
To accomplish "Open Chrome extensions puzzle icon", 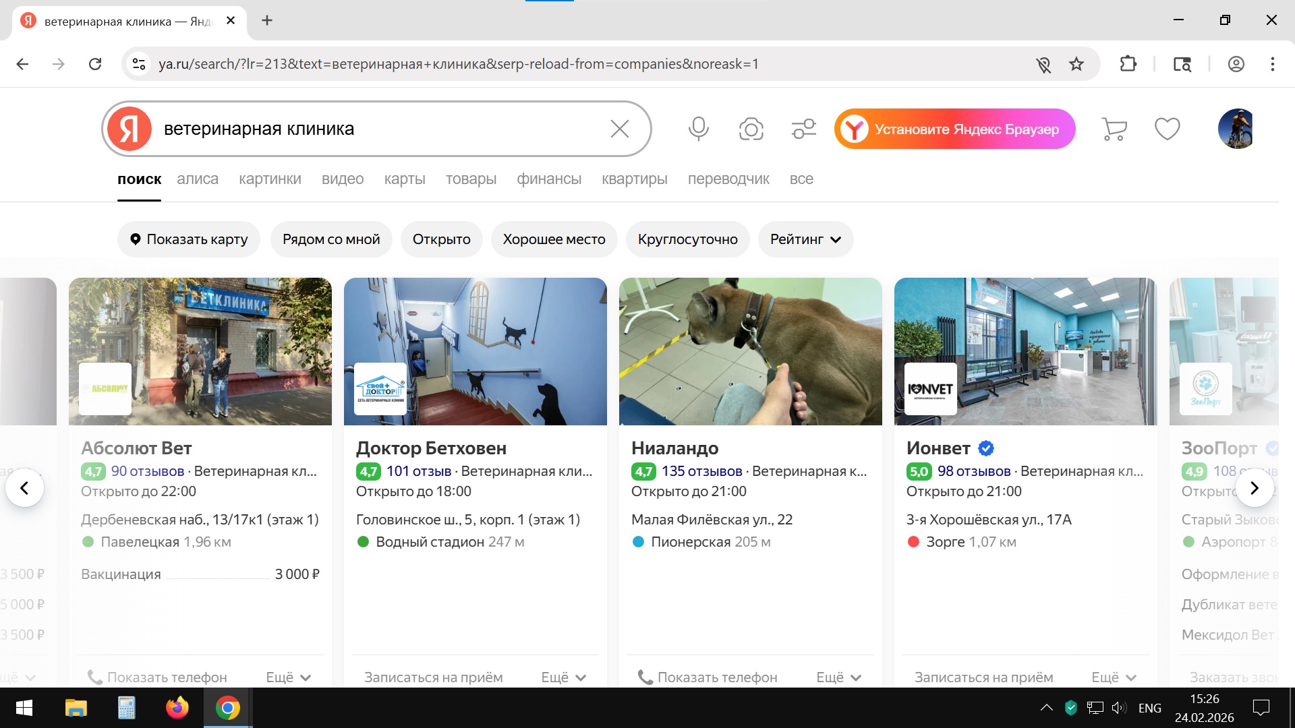I will (1128, 64).
